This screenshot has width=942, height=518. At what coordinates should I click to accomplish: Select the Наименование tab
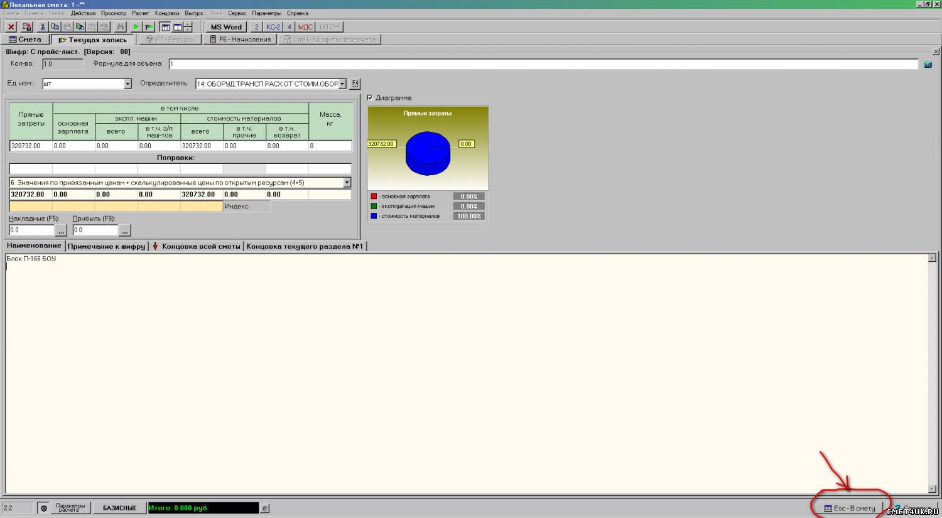click(34, 246)
